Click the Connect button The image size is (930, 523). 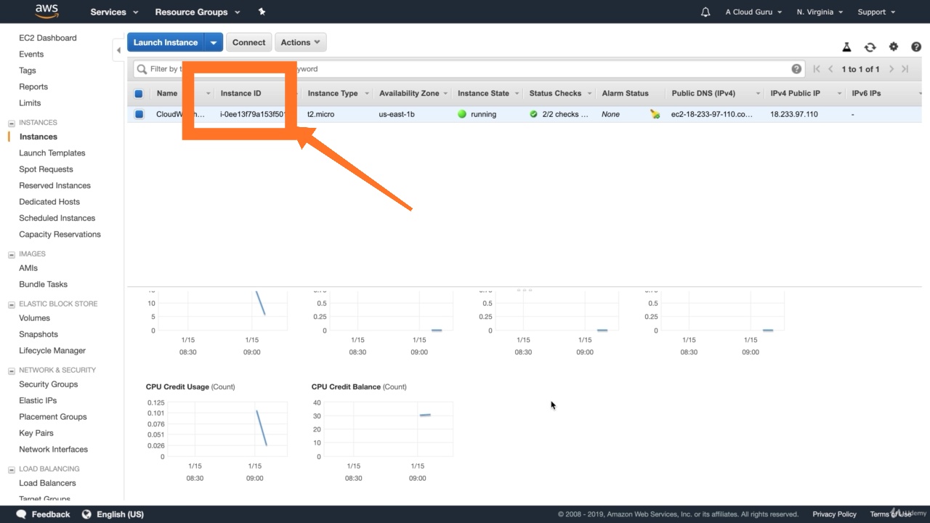pyautogui.click(x=248, y=42)
